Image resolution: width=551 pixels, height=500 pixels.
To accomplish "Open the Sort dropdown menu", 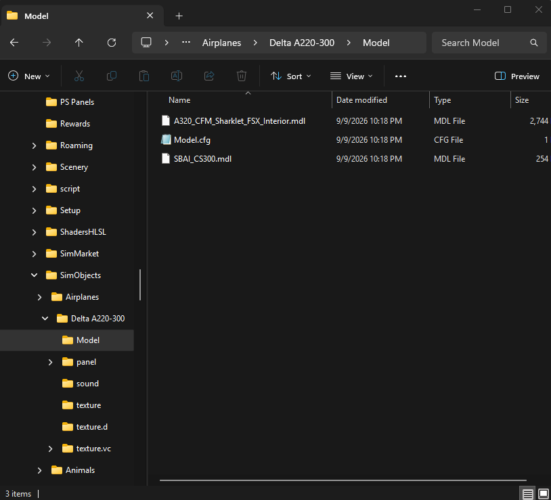I will [290, 76].
